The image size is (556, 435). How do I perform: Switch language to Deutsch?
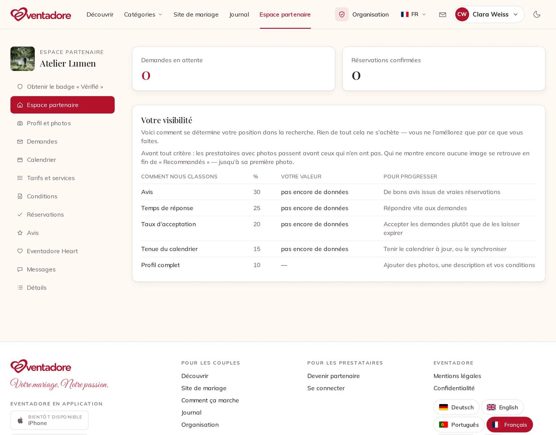pos(456,407)
